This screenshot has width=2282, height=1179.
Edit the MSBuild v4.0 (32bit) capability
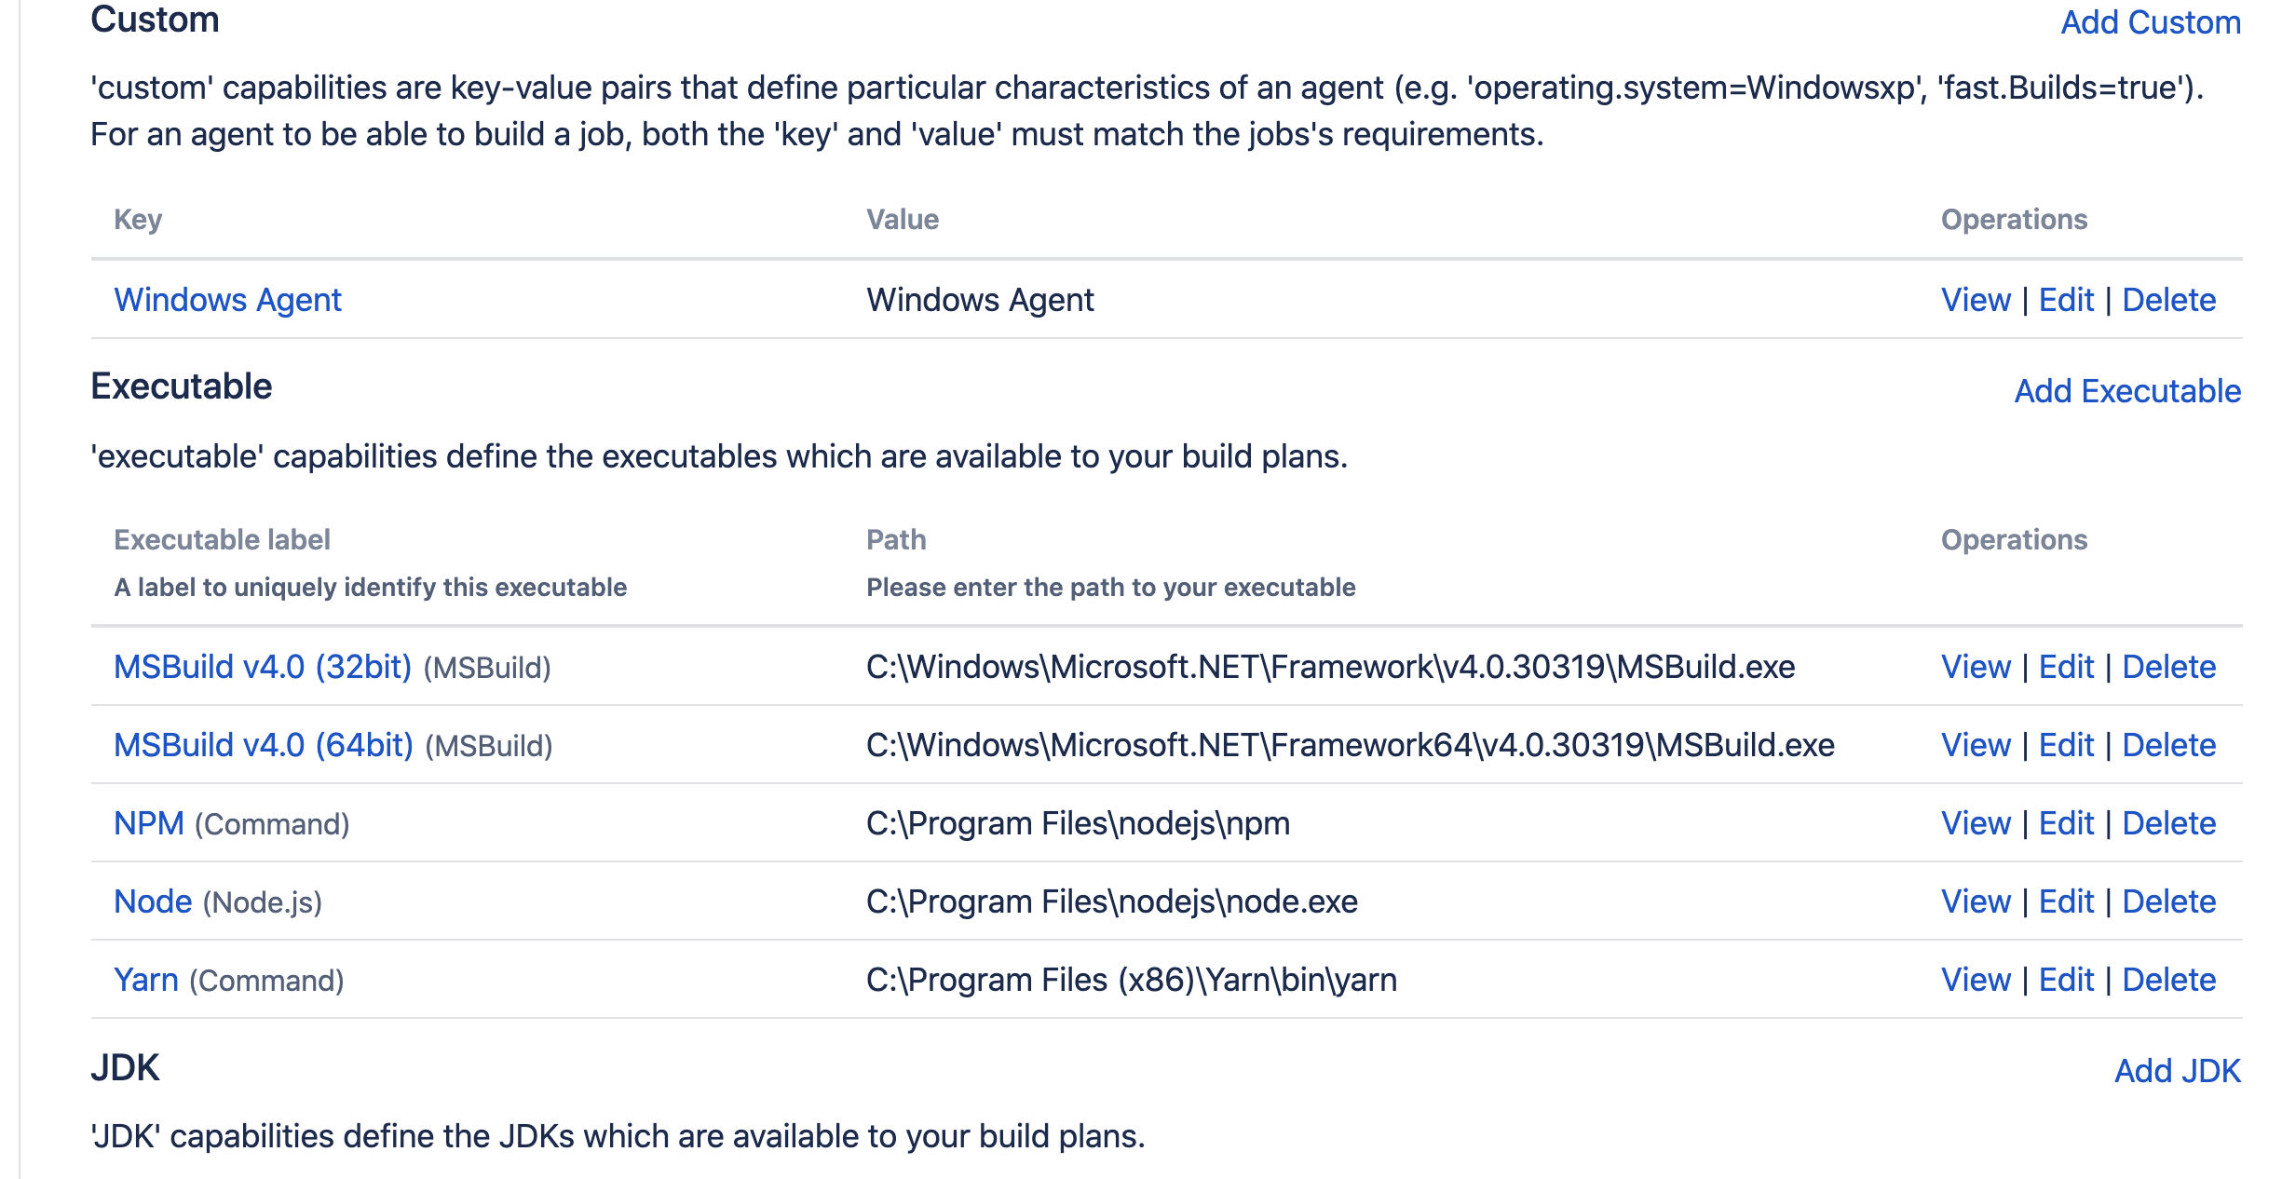pos(2066,667)
